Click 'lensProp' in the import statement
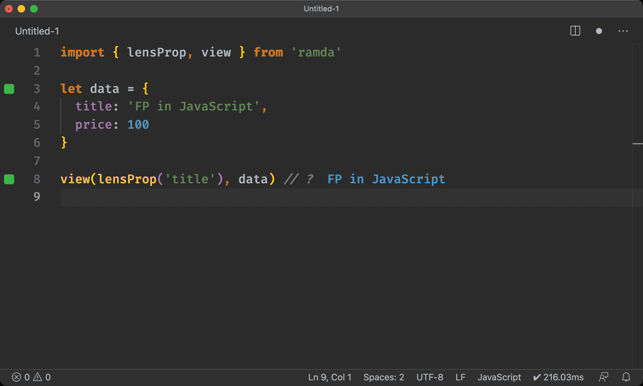This screenshot has width=643, height=386. 157,52
